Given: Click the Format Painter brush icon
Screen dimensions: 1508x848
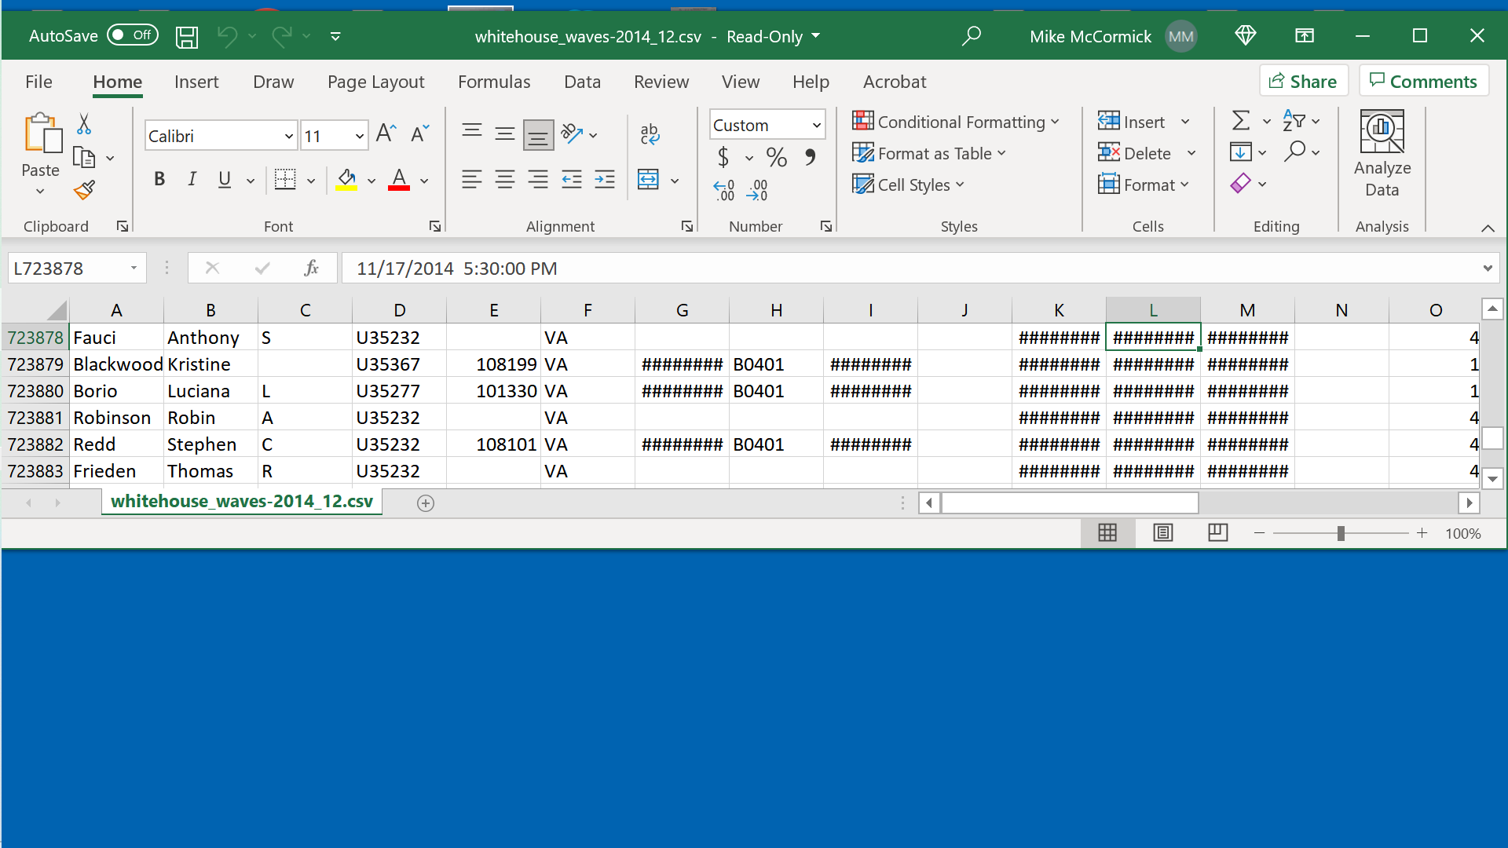Looking at the screenshot, I should (x=84, y=190).
